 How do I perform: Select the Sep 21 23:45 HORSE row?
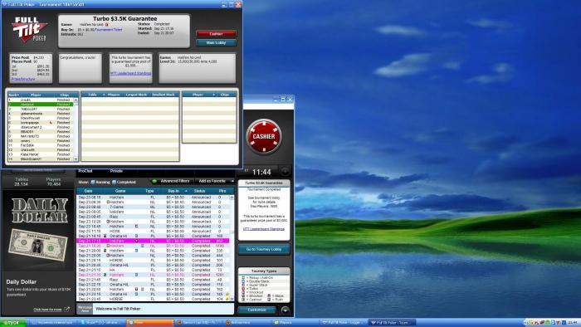click(153, 299)
